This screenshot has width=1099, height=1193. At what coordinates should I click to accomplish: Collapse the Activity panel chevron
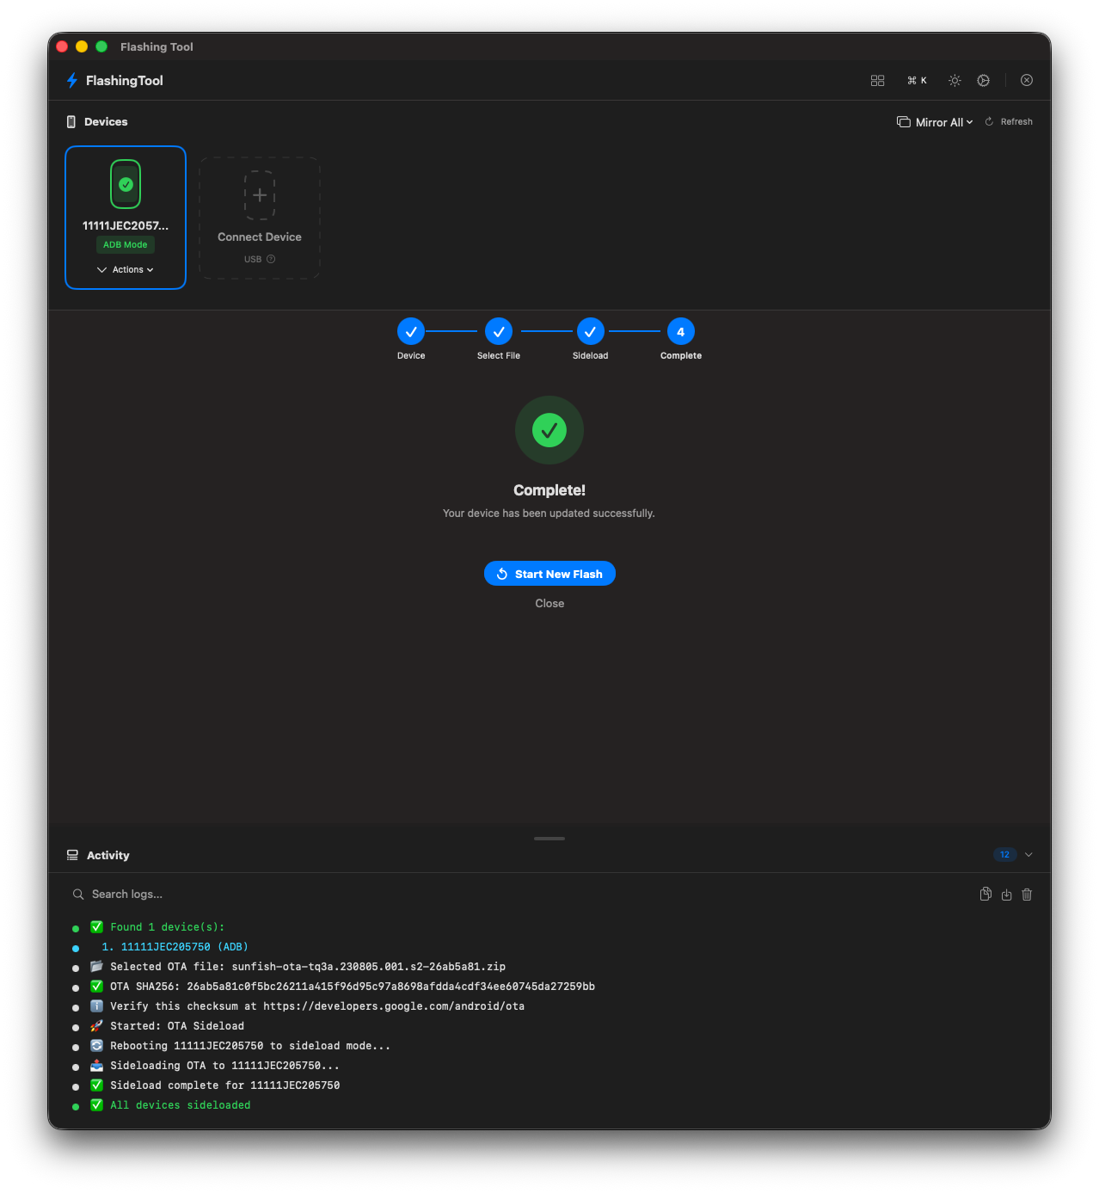pos(1028,855)
